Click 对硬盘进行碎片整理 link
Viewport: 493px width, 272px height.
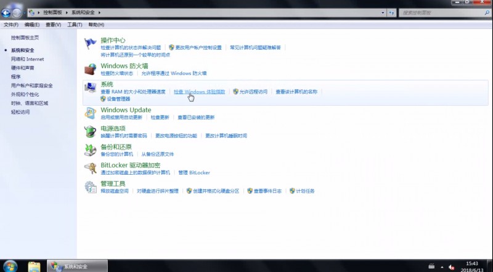(158, 191)
